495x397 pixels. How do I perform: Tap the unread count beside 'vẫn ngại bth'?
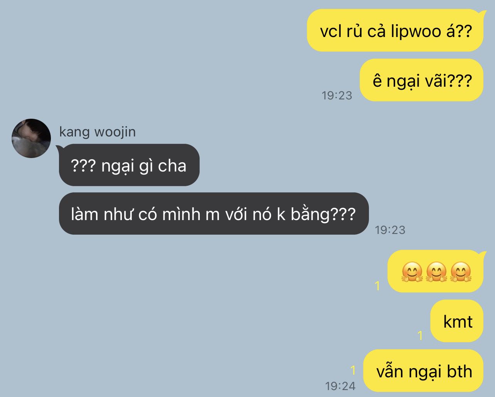tap(353, 370)
